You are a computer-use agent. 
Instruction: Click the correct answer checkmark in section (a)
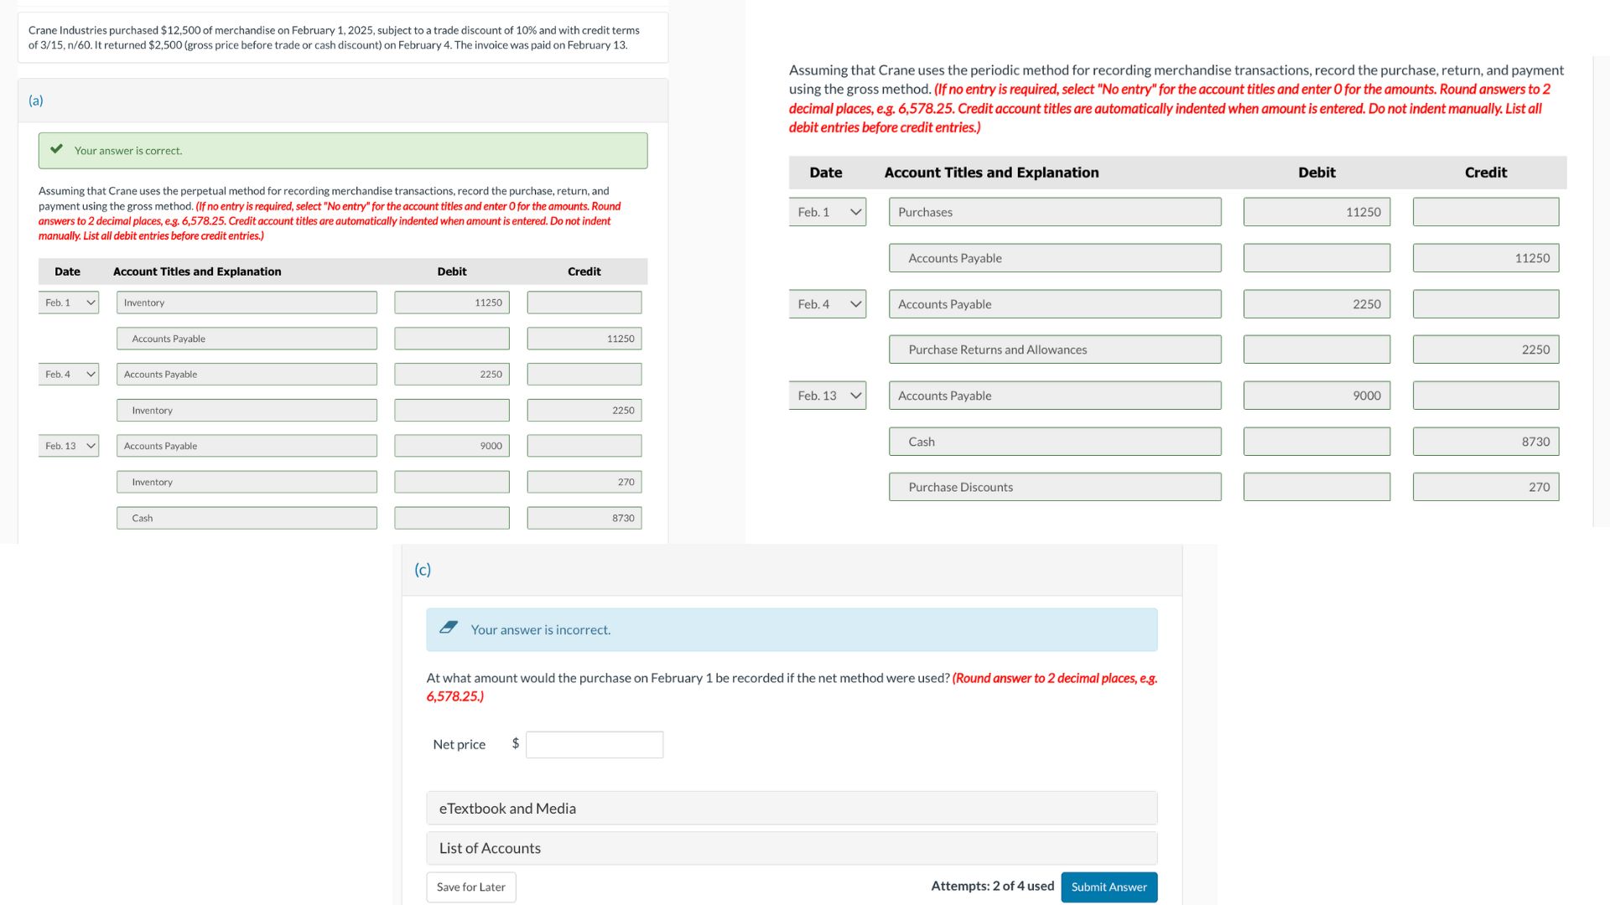(58, 149)
